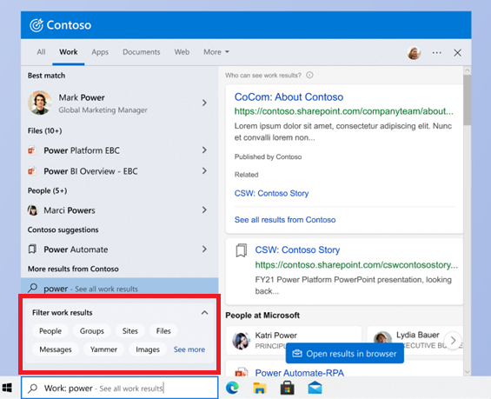Open the More dropdown tab
Viewport: 491px width, 399px height.
(216, 52)
